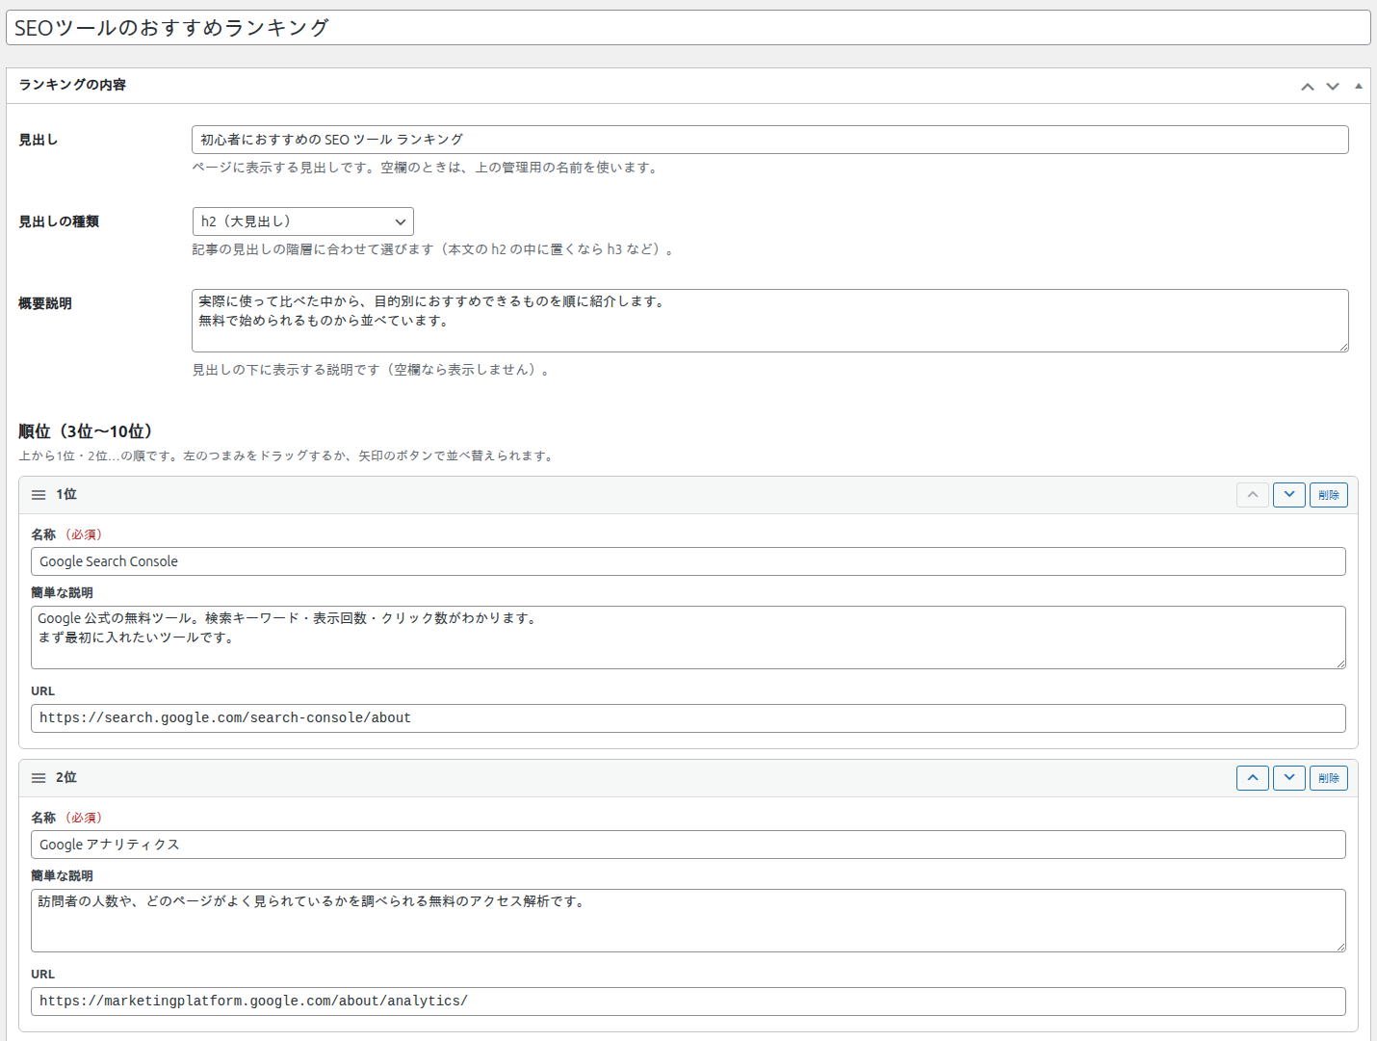This screenshot has width=1377, height=1041.
Task: Click into the 概要説明 textarea
Action: click(770, 321)
